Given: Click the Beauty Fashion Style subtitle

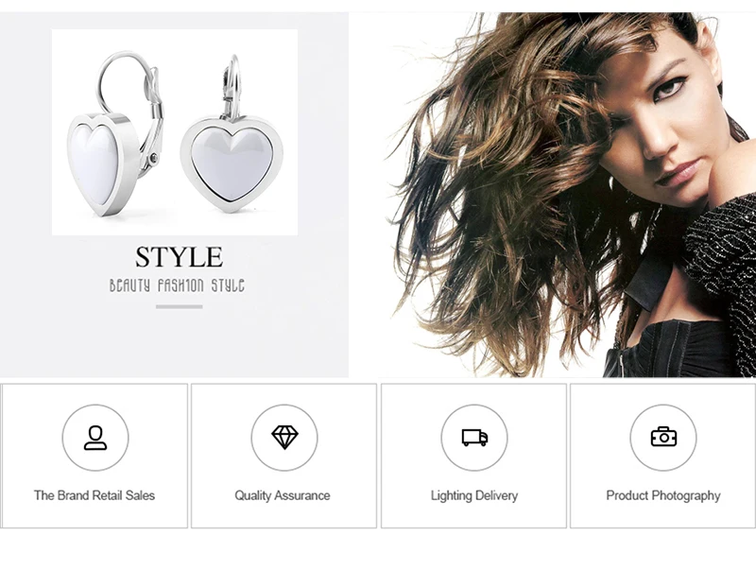Looking at the screenshot, I should pyautogui.click(x=177, y=285).
